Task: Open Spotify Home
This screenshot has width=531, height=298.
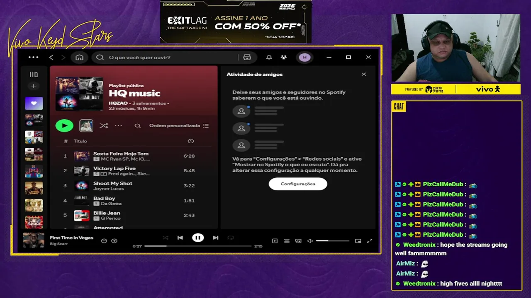Action: (79, 57)
